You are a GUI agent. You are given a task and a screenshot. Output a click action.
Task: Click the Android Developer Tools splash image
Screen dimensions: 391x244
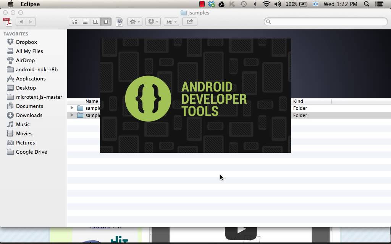point(195,96)
